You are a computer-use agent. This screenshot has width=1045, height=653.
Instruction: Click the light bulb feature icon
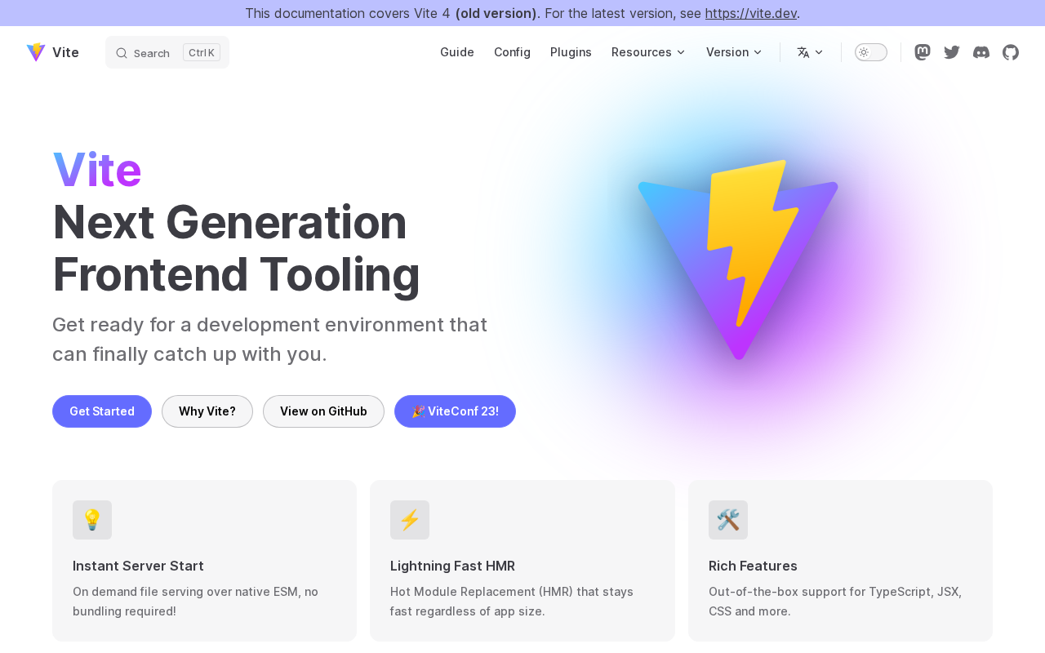tap(92, 520)
